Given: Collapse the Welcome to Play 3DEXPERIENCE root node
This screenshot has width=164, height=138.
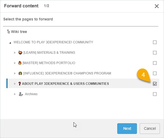Looking at the screenshot, I should tap(10, 43).
